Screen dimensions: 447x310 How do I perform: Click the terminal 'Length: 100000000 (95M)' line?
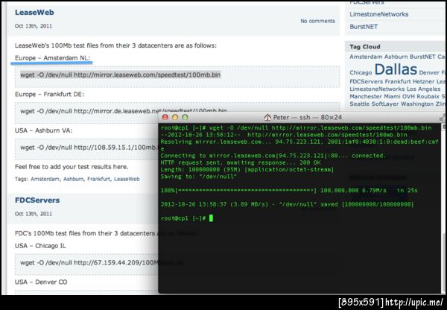pos(247,170)
